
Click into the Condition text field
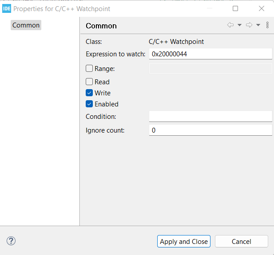(210, 116)
